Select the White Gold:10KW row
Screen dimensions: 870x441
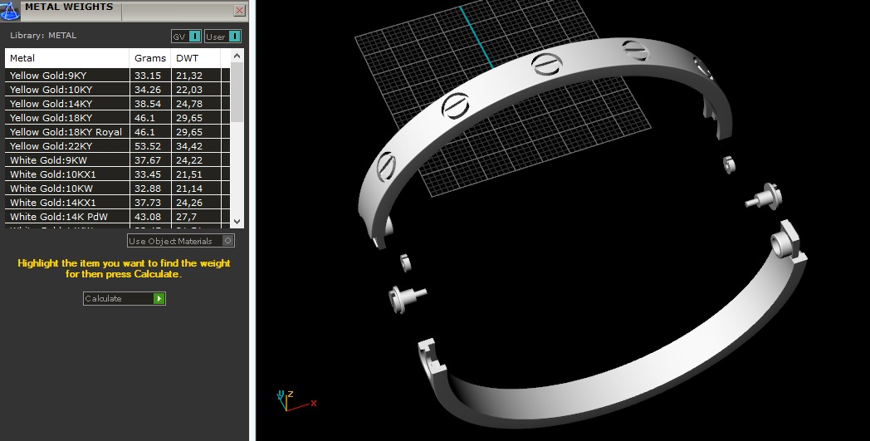click(117, 189)
